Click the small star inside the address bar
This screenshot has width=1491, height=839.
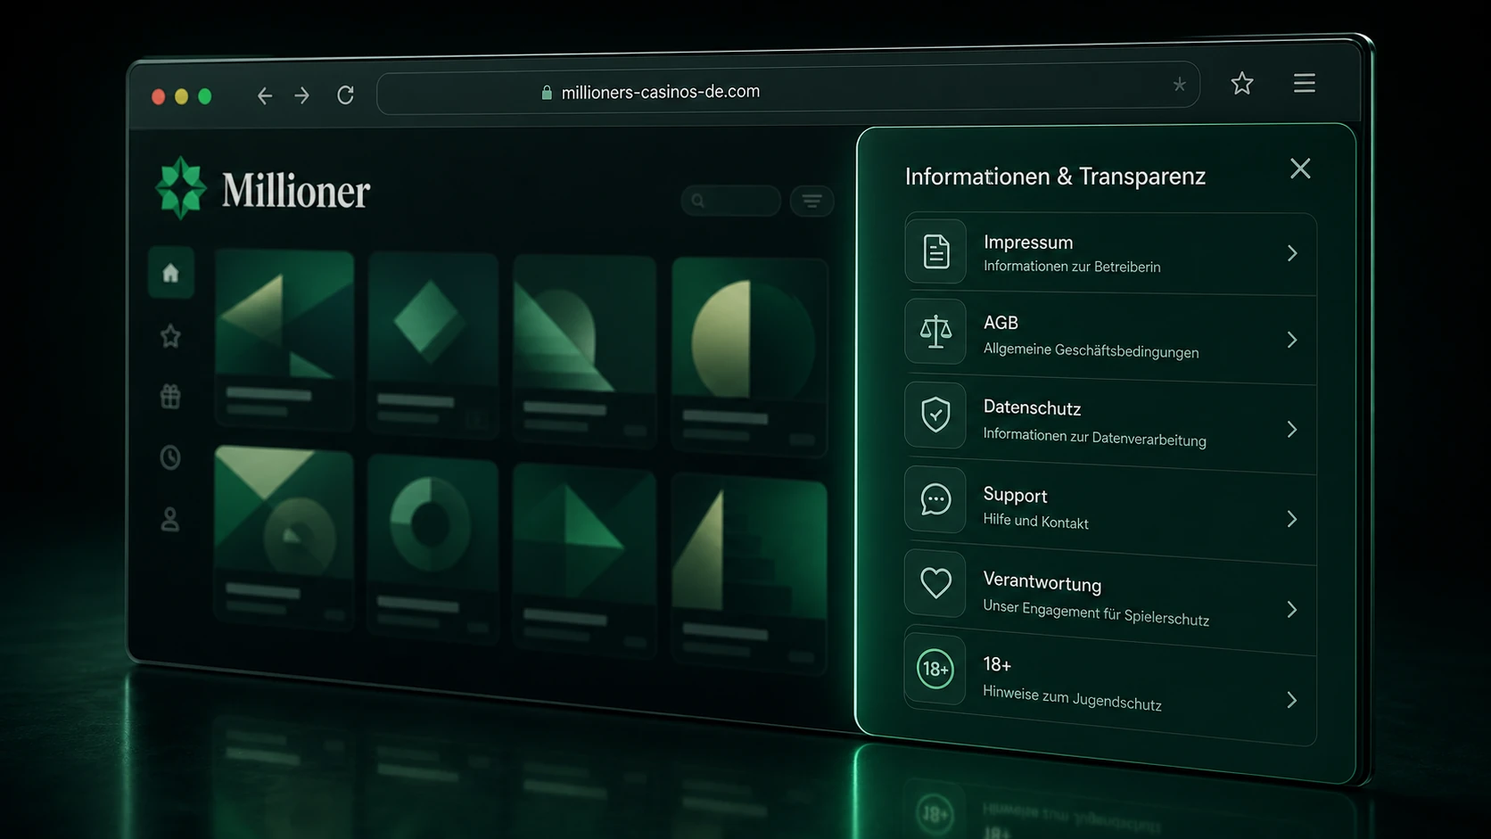(x=1179, y=85)
